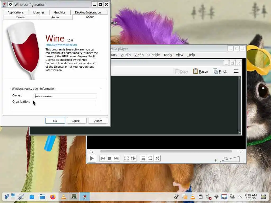The width and height of the screenshot is (271, 203).
Task: Click the pin button in the Wine title bar
Action: (x=11, y=4)
